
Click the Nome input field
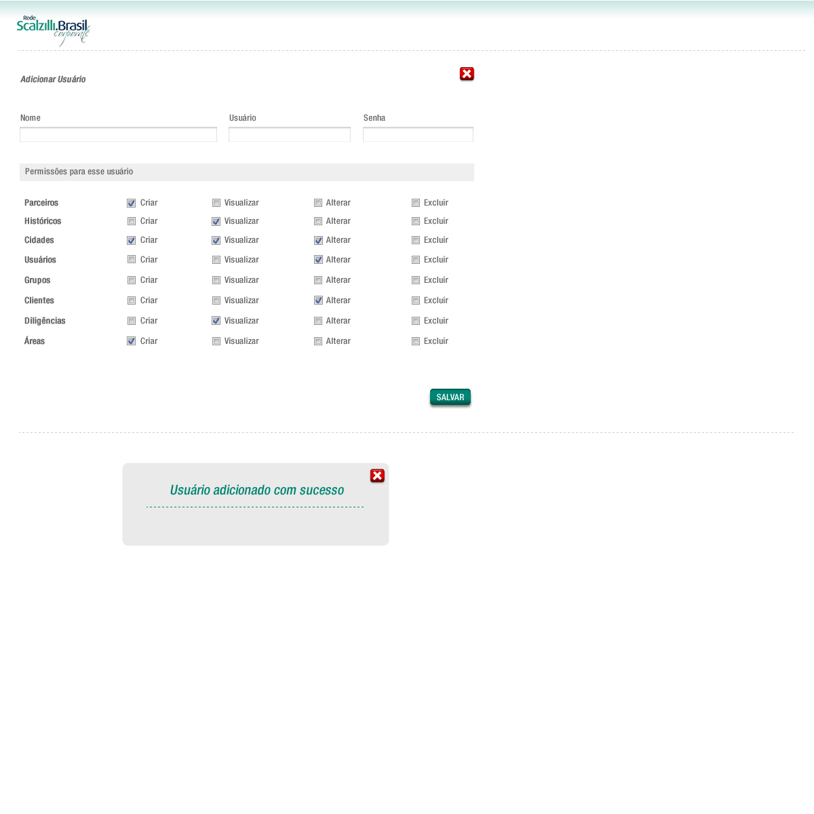tap(118, 135)
